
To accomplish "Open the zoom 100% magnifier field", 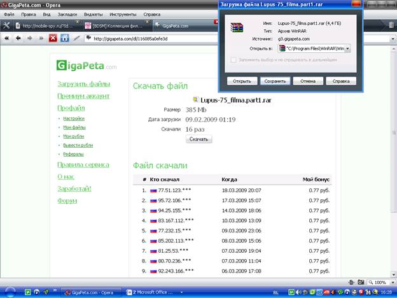I will tap(379, 282).
